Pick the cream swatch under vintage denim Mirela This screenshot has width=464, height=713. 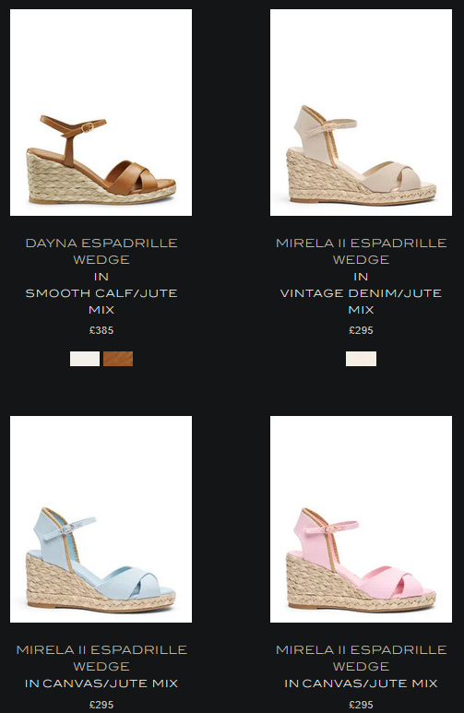[362, 359]
